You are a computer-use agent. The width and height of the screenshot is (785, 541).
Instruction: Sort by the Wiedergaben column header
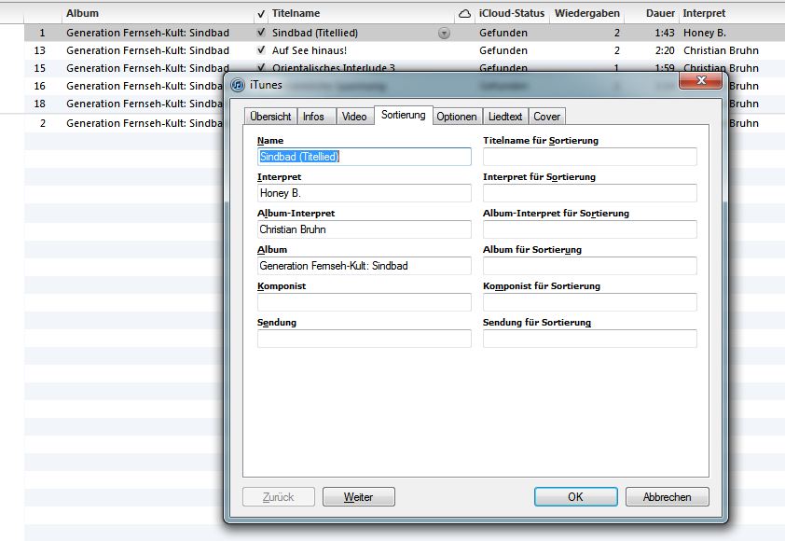tap(587, 13)
